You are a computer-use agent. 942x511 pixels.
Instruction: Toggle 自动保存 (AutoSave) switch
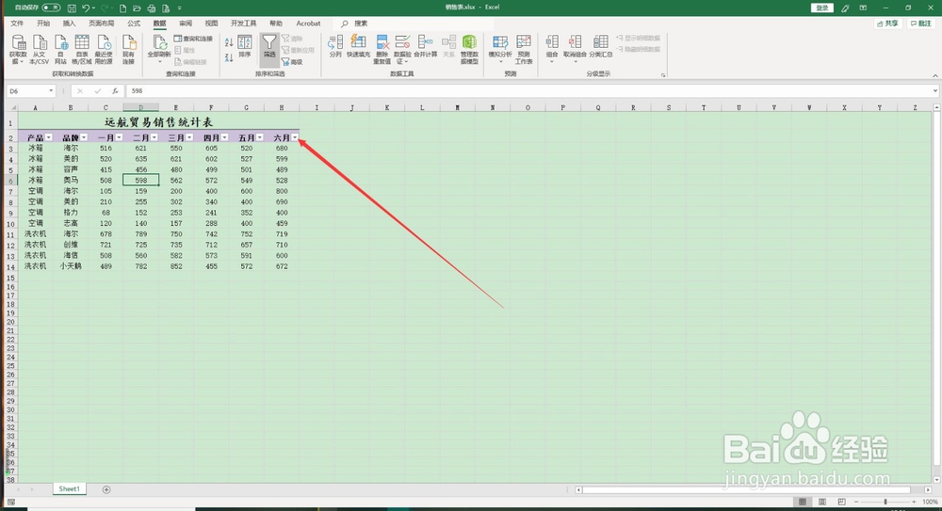[51, 8]
